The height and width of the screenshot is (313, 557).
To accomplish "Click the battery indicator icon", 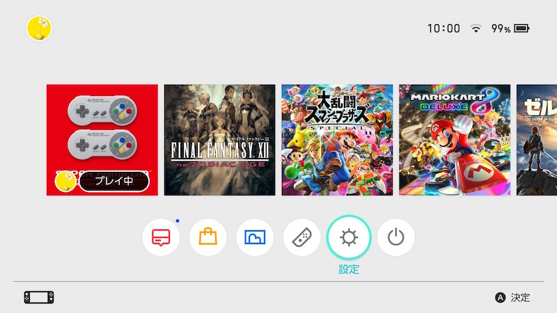I will [x=521, y=29].
